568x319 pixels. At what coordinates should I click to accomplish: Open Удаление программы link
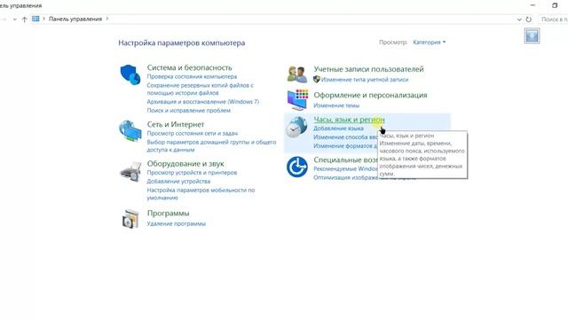point(177,224)
